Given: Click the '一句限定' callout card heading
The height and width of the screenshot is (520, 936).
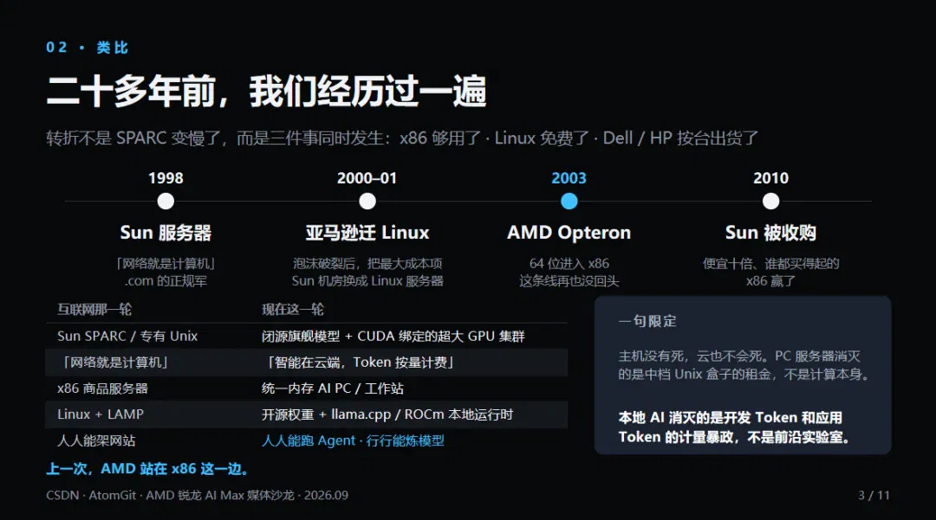Looking at the screenshot, I should (x=647, y=321).
